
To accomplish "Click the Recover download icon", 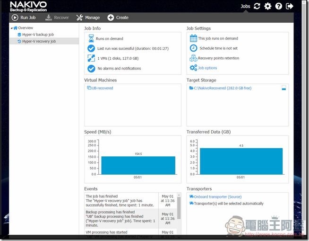I will click(49, 18).
